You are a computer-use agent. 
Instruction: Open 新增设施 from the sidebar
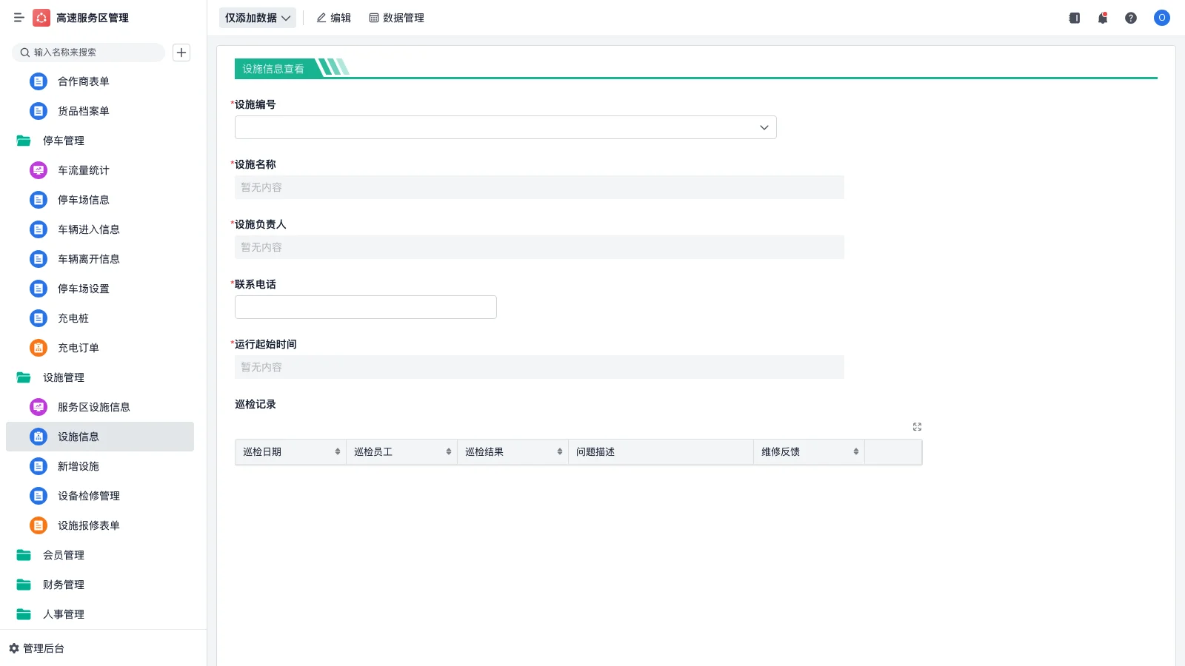point(80,466)
